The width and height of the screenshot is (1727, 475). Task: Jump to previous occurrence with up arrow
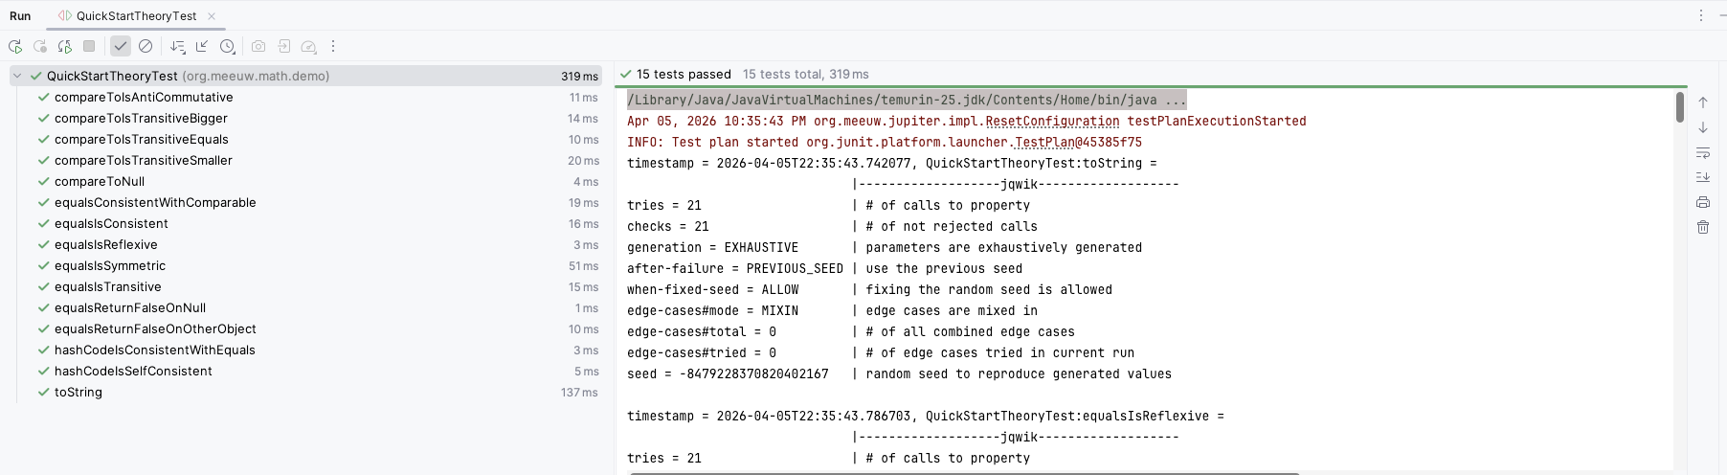[1703, 102]
